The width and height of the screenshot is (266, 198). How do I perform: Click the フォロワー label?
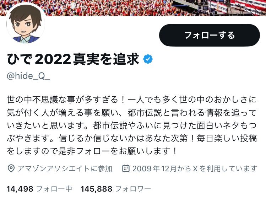[133, 189]
